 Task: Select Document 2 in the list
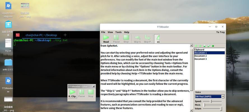click(210, 56)
